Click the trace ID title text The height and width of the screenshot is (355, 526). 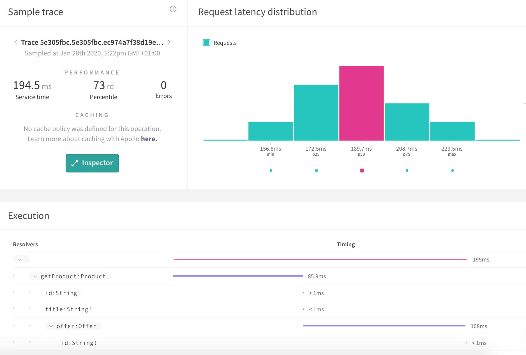coord(92,42)
